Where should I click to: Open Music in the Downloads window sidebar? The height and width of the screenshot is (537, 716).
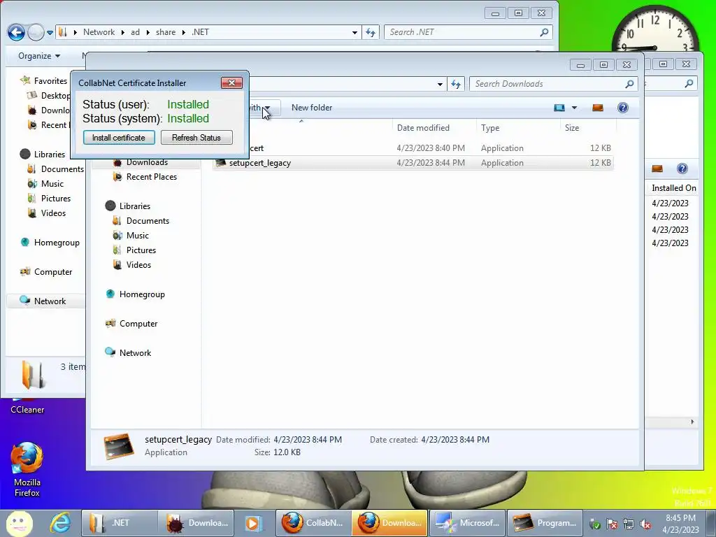pos(137,235)
